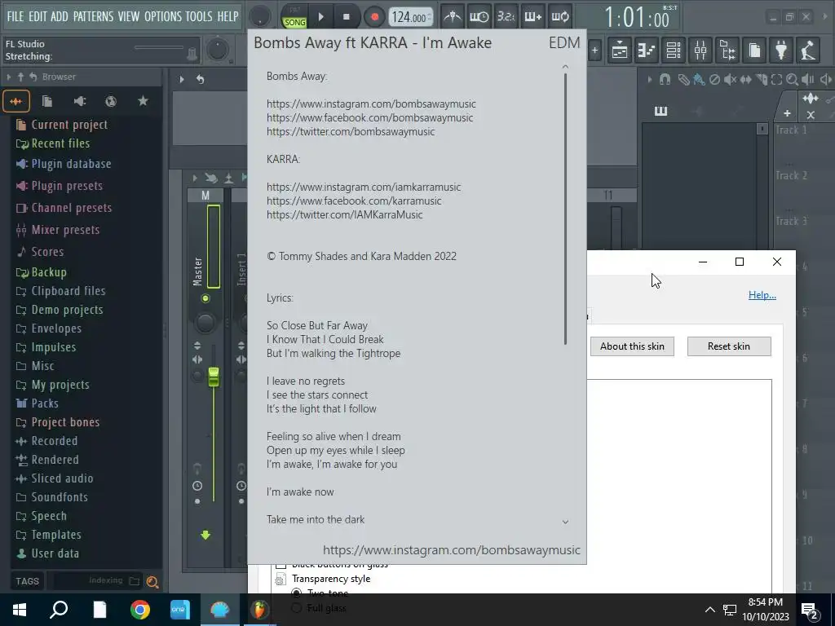Toggle the 3-2-1 countdown icon
The width and height of the screenshot is (835, 626).
coord(506,16)
